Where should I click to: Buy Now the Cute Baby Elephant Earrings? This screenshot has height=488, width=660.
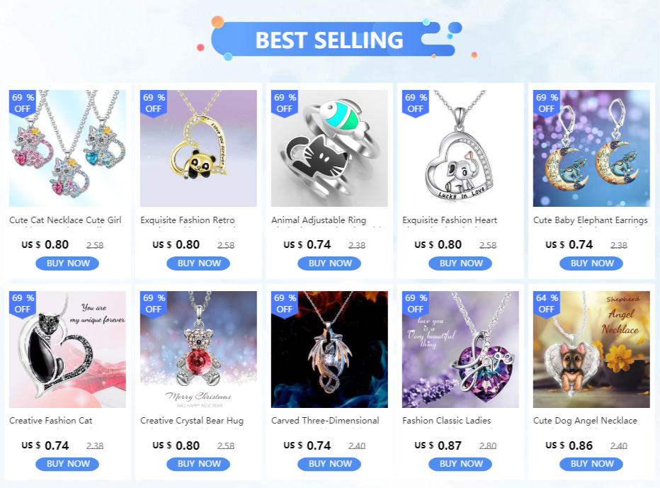click(591, 263)
